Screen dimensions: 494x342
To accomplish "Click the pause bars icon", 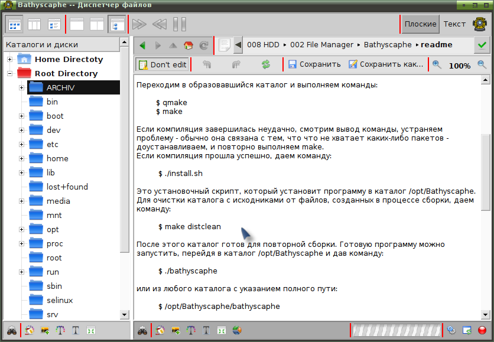I will coord(180,24).
